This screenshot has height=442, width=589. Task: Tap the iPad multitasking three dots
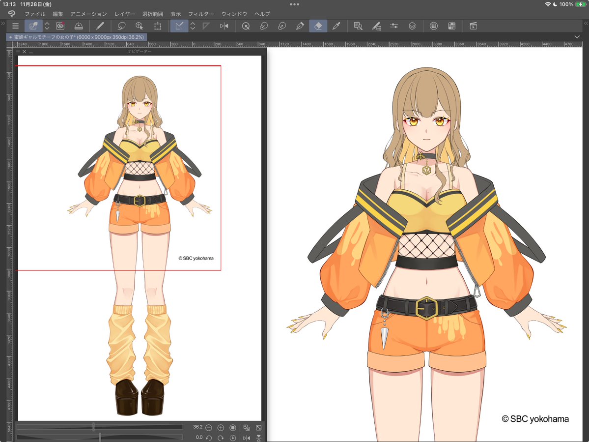click(295, 4)
